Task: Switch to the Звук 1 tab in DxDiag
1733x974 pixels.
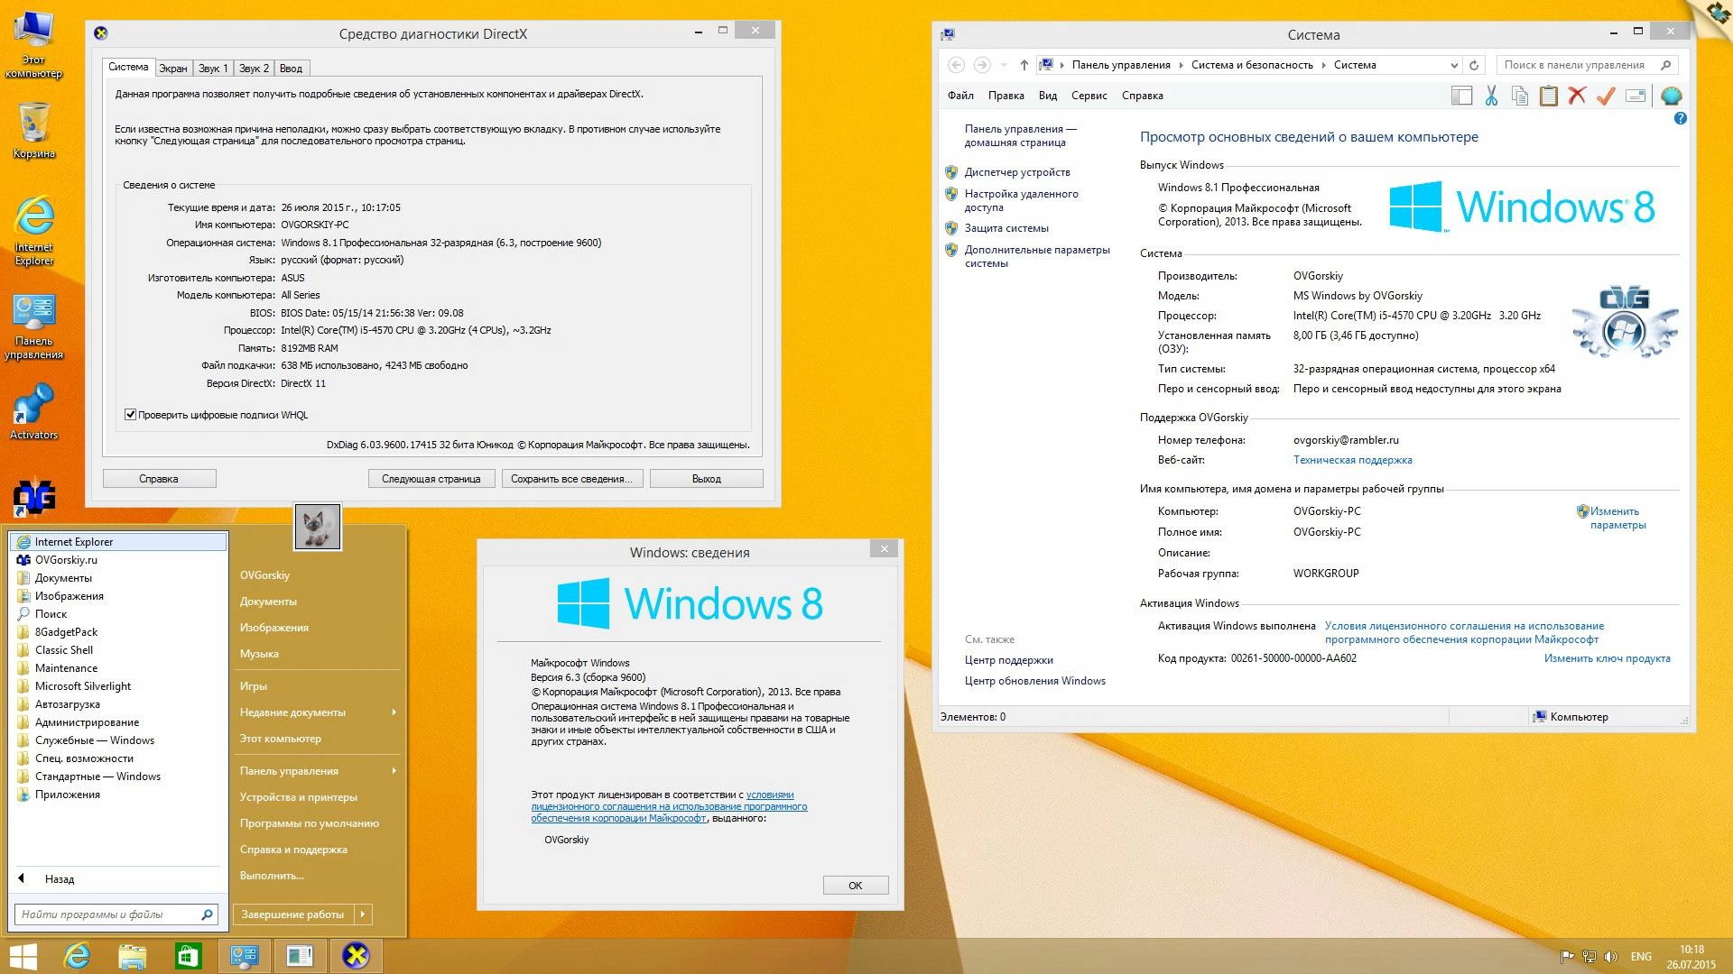Action: point(213,67)
